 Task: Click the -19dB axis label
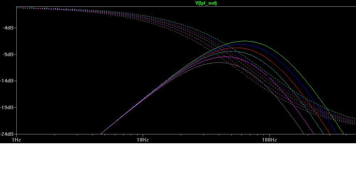tap(7, 107)
